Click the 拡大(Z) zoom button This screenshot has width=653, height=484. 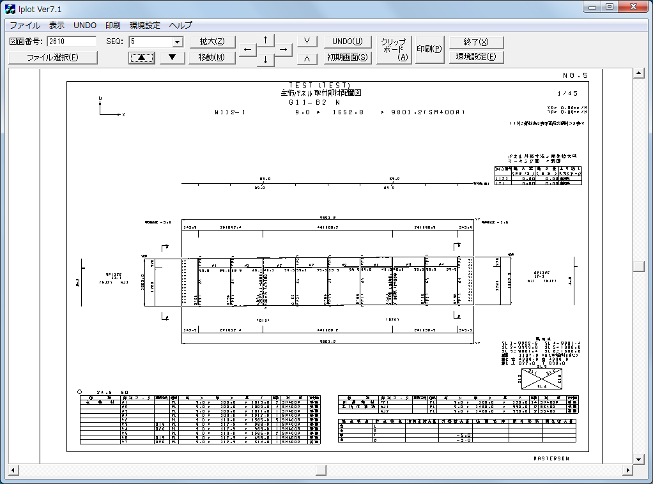coord(212,42)
